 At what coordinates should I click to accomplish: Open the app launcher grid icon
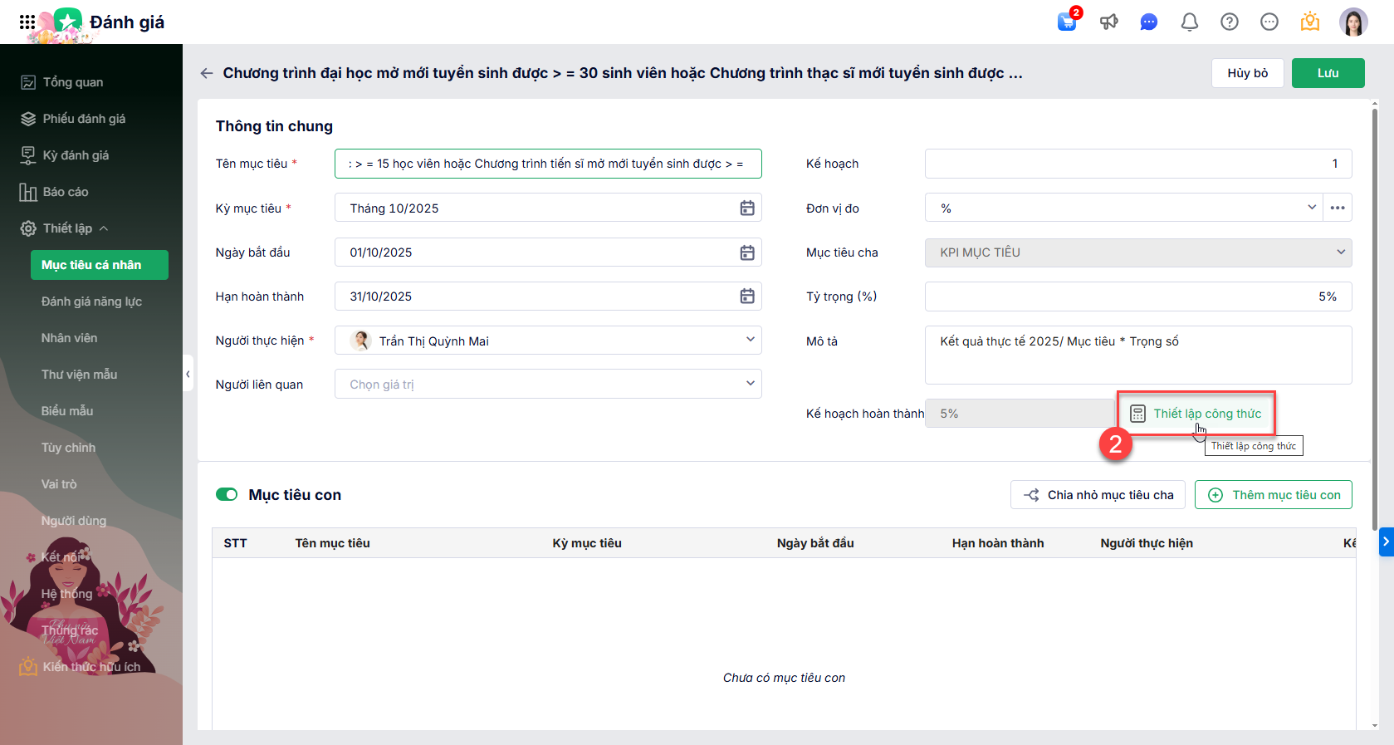(27, 22)
